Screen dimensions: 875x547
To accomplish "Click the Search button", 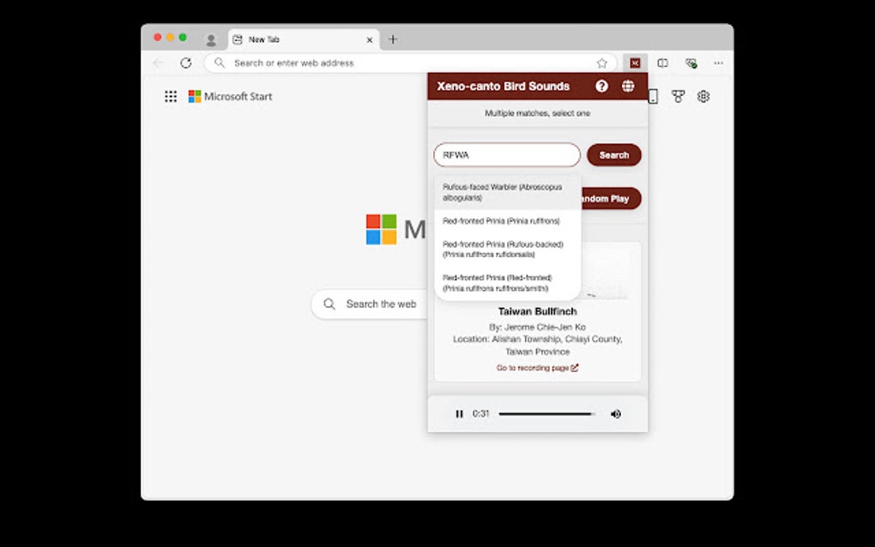I will pos(614,155).
